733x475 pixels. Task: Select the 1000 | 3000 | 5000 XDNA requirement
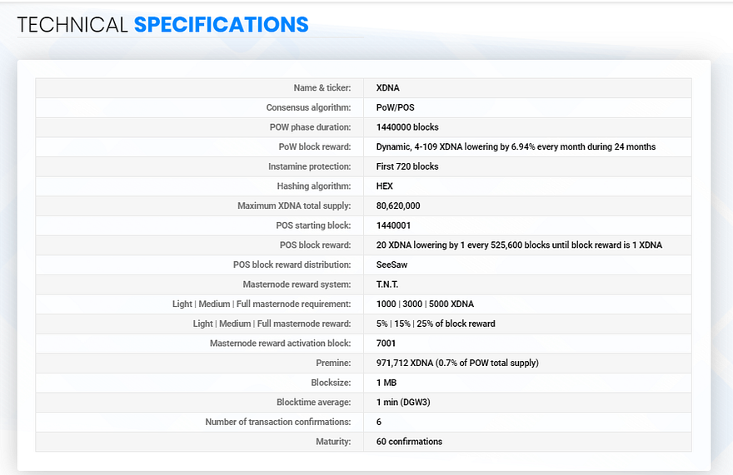point(425,304)
